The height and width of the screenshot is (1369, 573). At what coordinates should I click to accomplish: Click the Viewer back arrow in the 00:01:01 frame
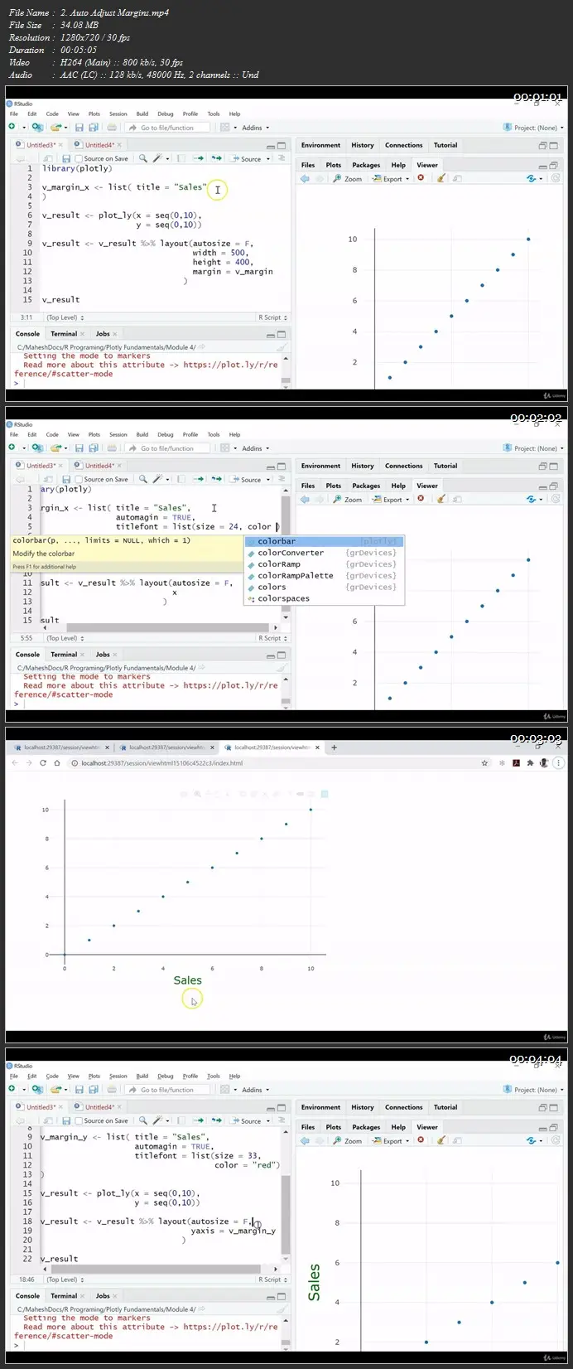[x=305, y=178]
